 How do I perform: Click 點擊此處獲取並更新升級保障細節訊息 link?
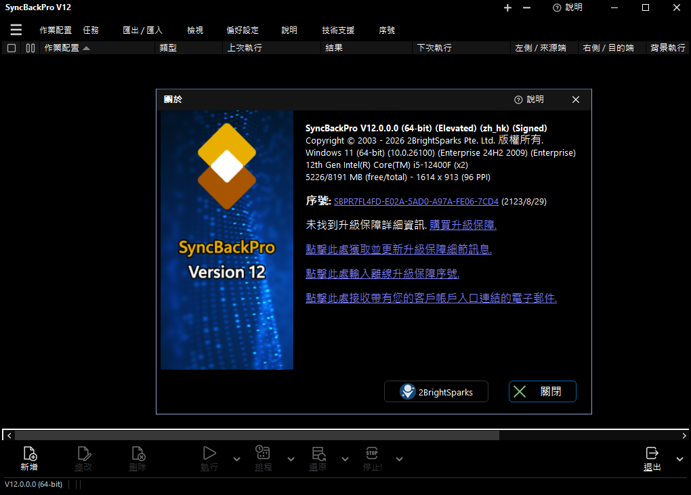click(x=399, y=249)
